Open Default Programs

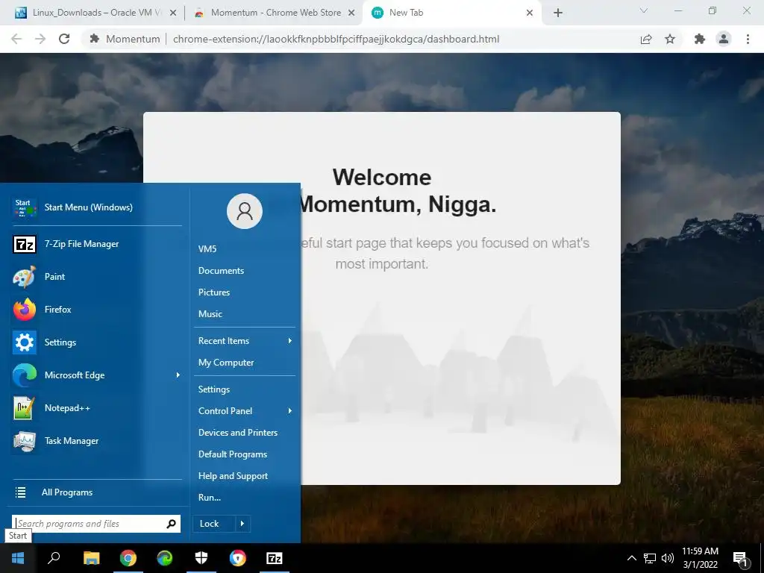pyautogui.click(x=233, y=454)
